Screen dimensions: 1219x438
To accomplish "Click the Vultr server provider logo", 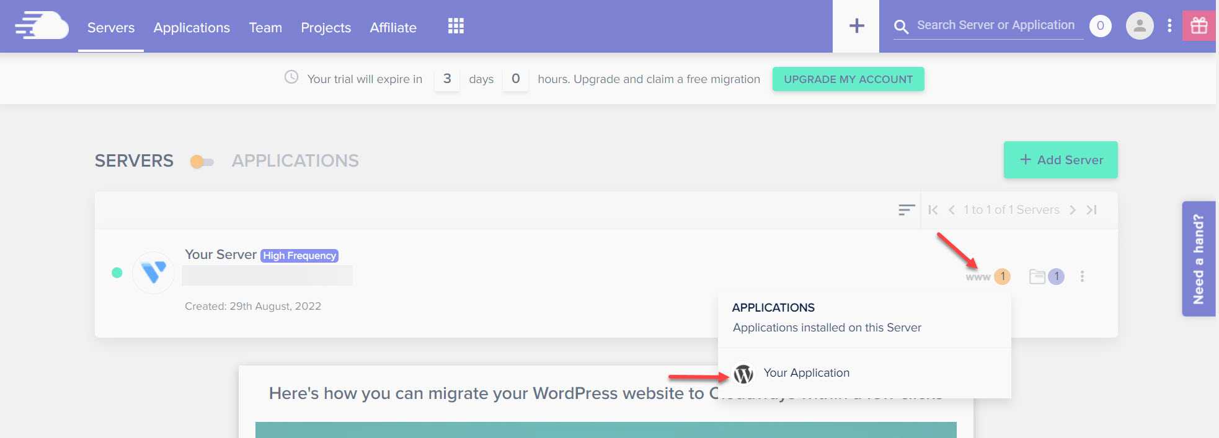I will [153, 273].
